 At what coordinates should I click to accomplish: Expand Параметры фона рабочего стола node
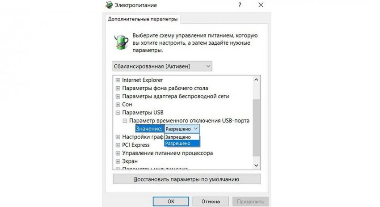118,88
